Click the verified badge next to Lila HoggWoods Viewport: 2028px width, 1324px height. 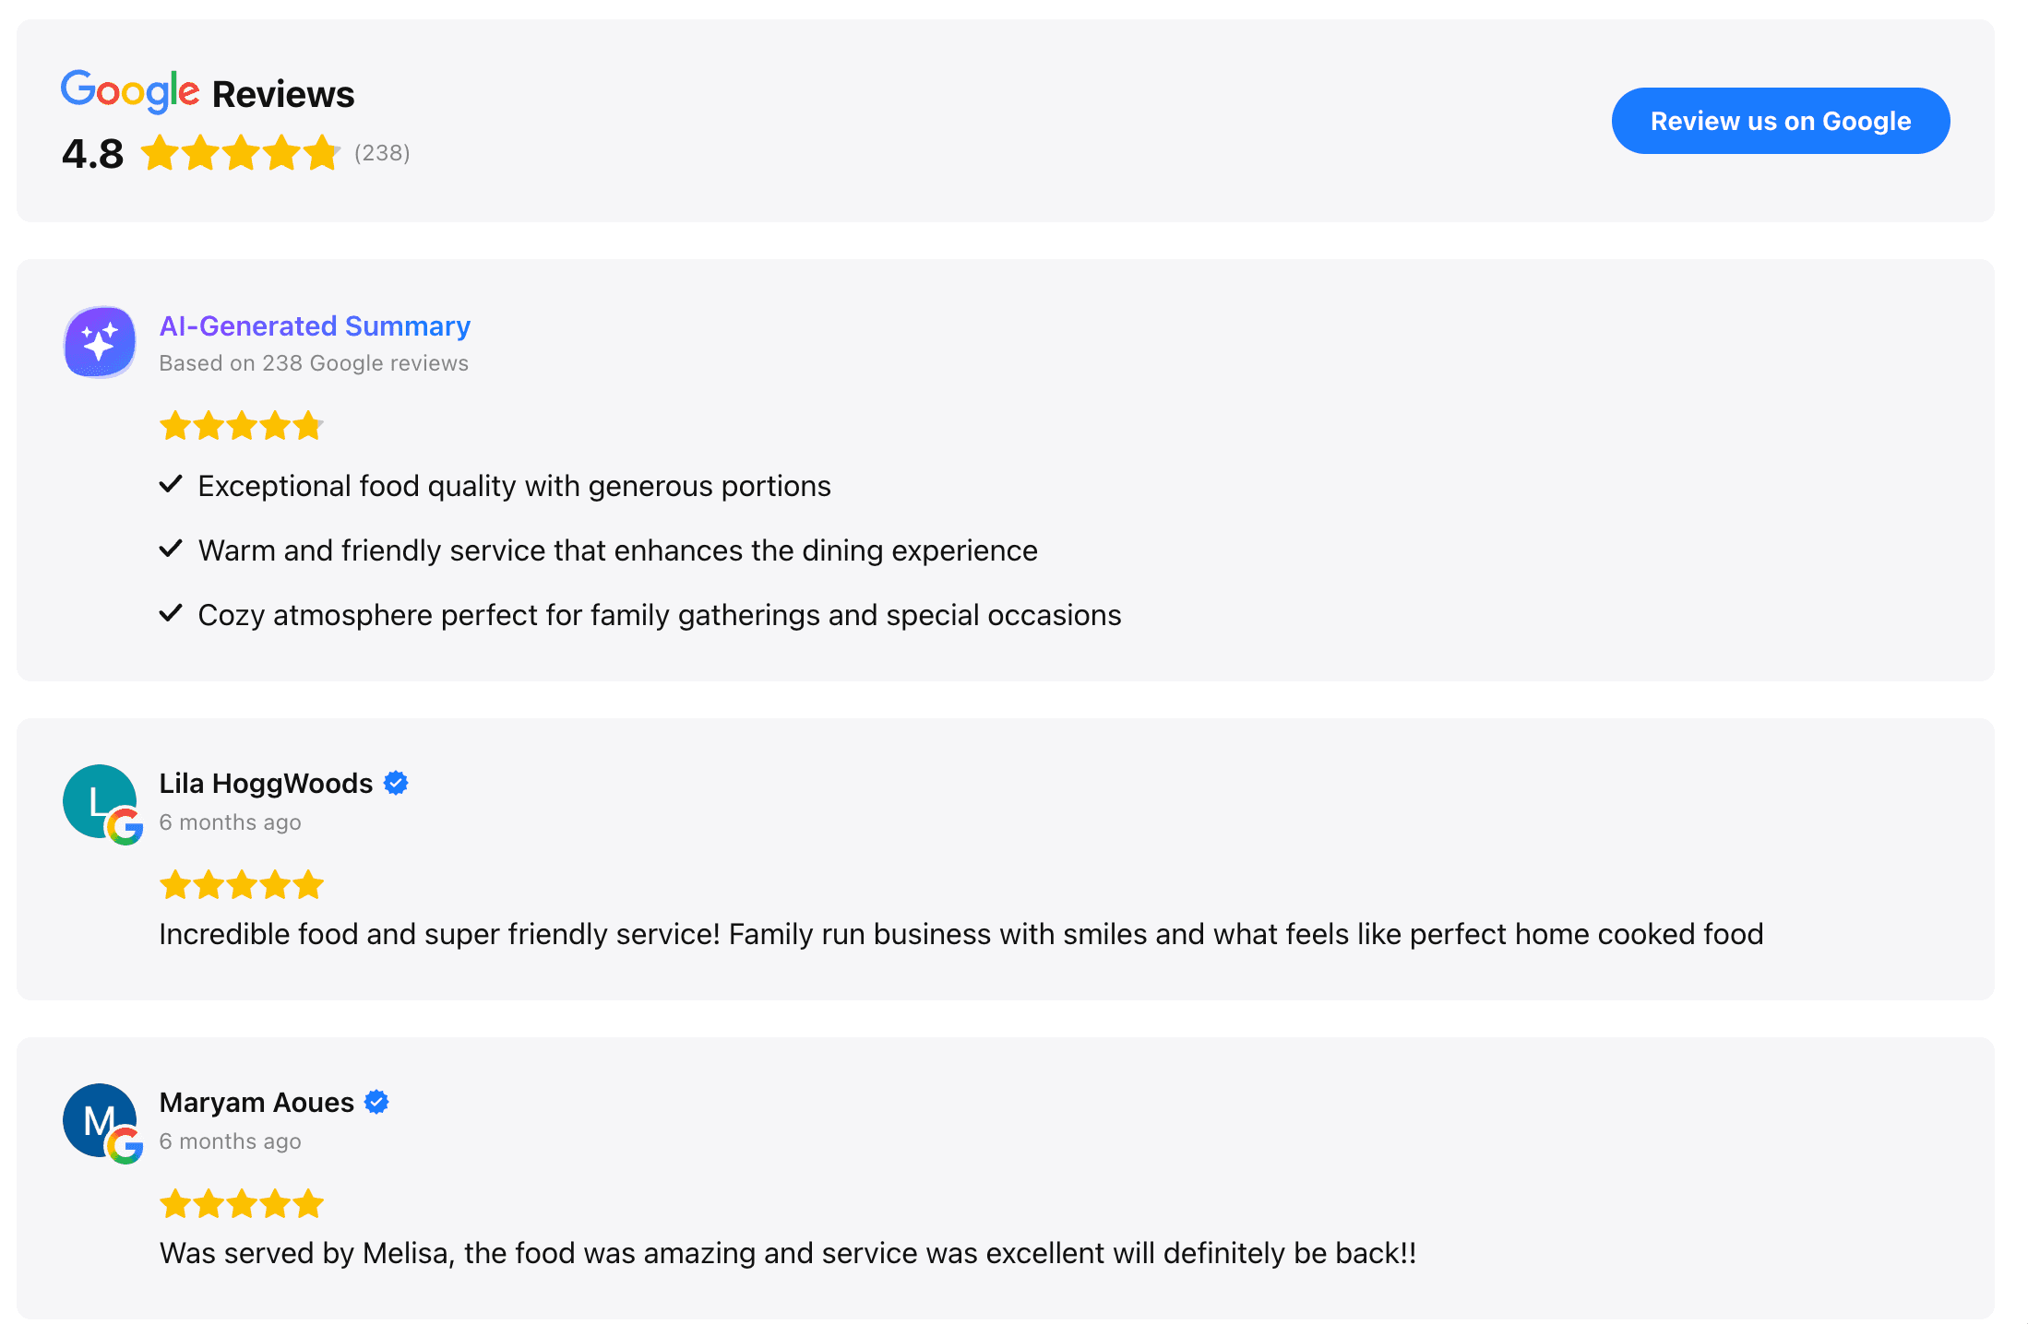click(397, 782)
